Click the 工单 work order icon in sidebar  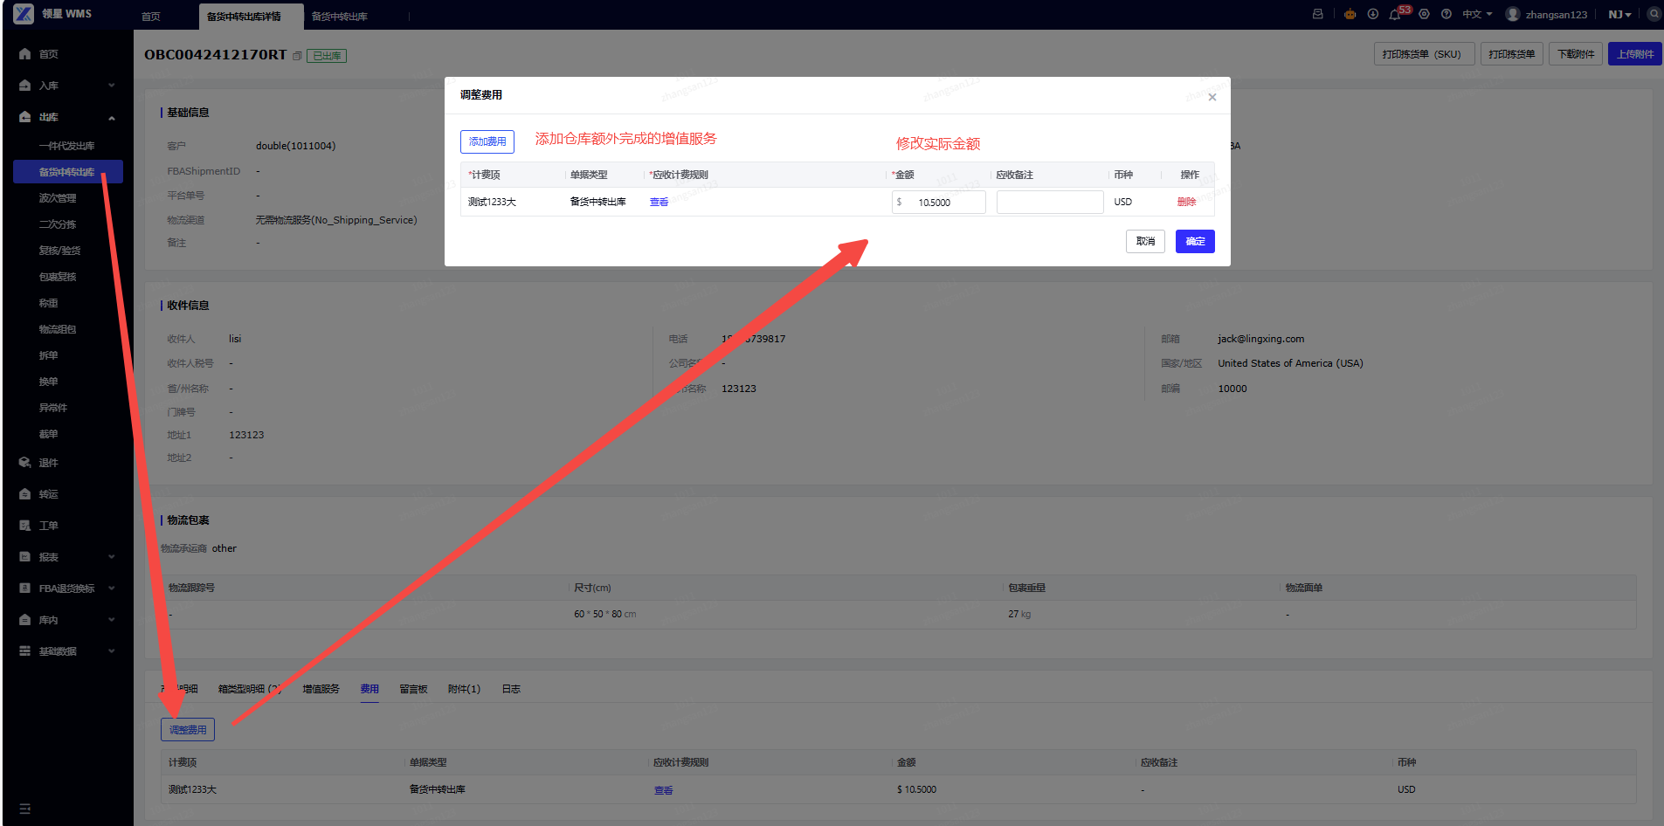pyautogui.click(x=24, y=526)
